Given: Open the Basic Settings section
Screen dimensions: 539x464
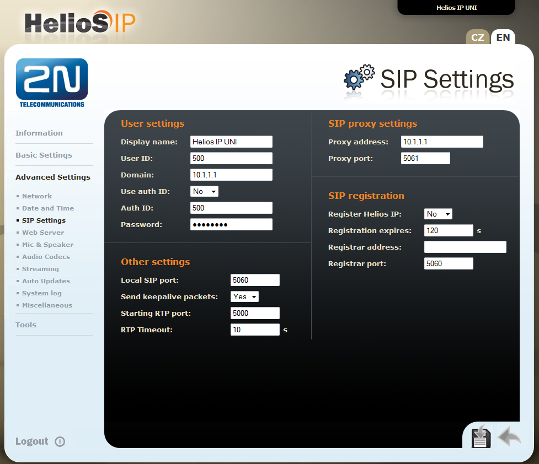Looking at the screenshot, I should pyautogui.click(x=44, y=155).
